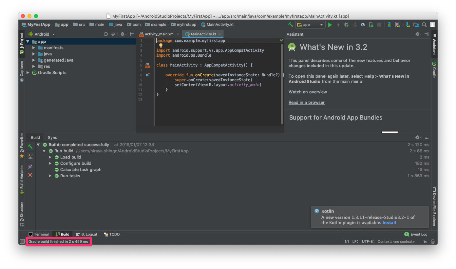The width and height of the screenshot is (456, 269).
Task: Open Profile app gauge icon
Action: point(363,25)
